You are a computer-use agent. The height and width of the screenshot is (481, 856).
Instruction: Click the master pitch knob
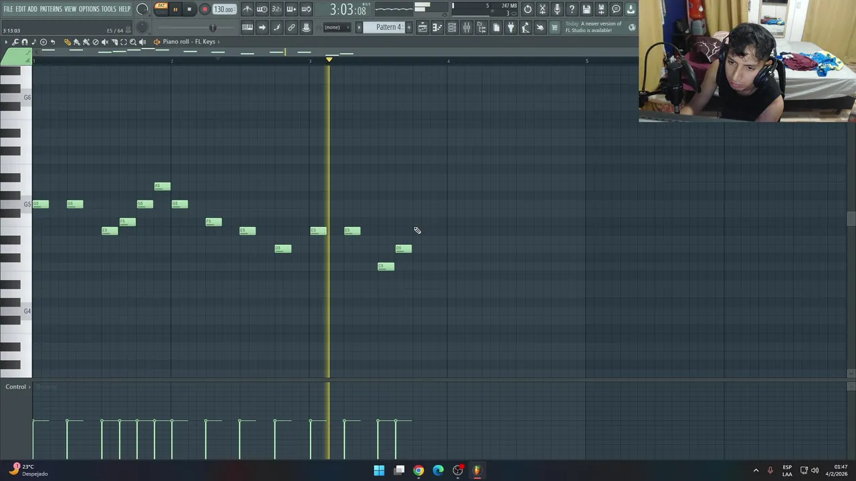(x=142, y=27)
